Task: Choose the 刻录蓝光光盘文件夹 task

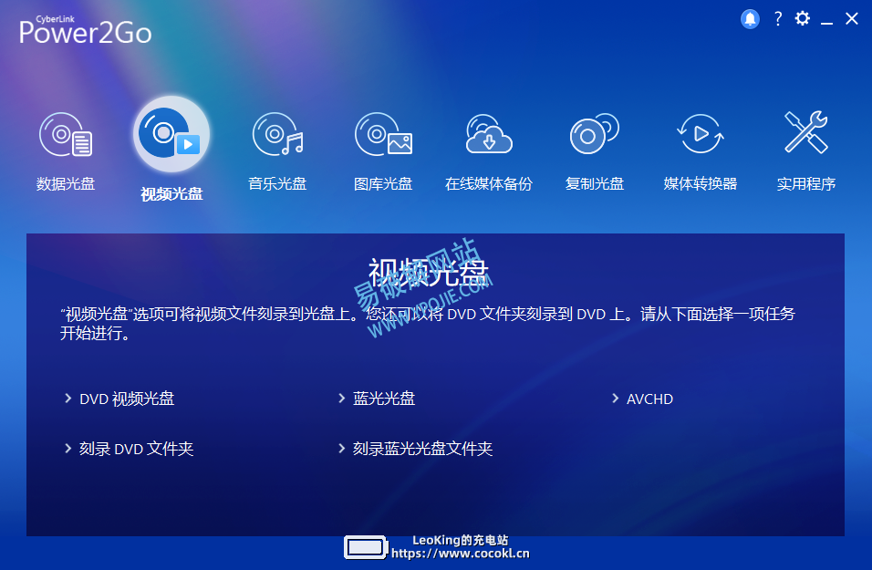Action: pos(422,449)
